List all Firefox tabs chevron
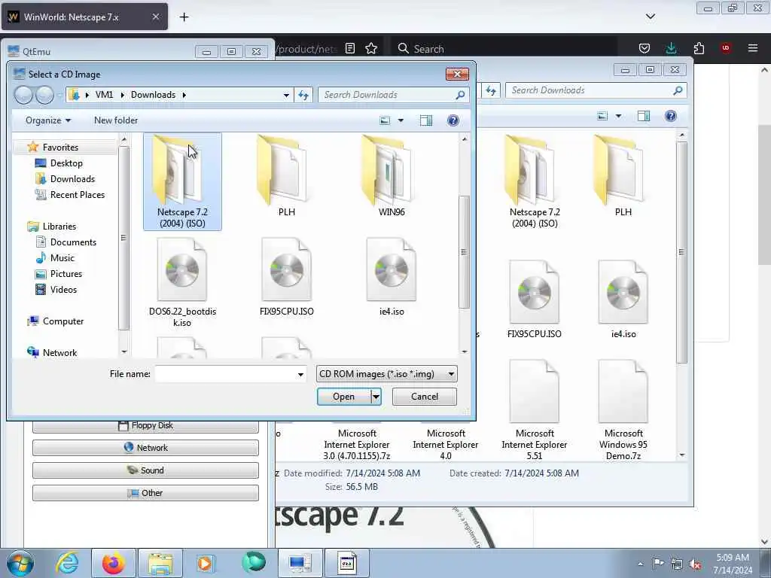Image resolution: width=771 pixels, height=578 pixels. 650,17
